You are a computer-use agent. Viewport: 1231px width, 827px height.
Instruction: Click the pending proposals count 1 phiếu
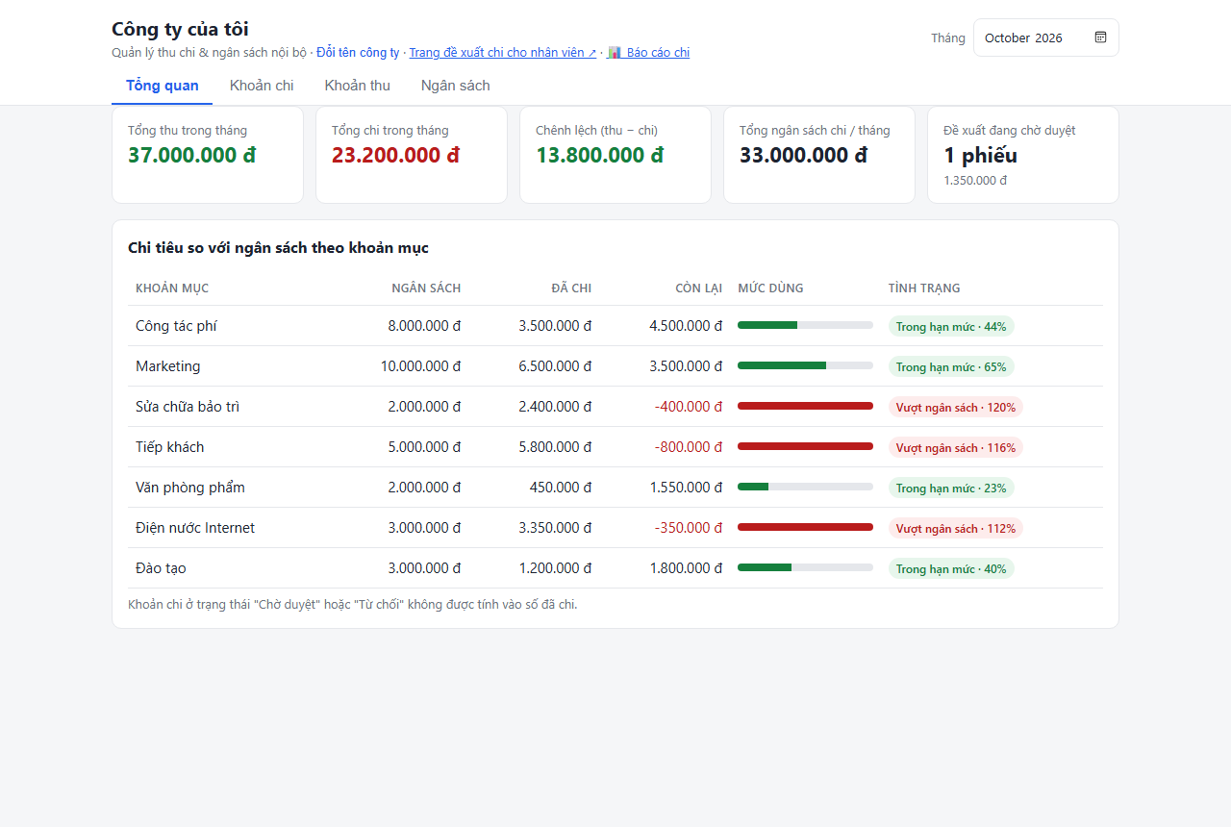[x=980, y=155]
